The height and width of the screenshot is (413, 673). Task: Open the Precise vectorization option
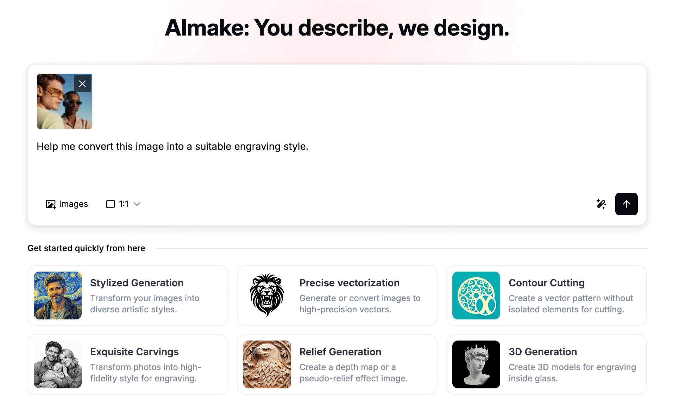point(349,283)
